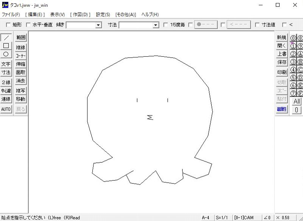Click the 保存 save button
The image size is (303, 221).
pyautogui.click(x=282, y=62)
